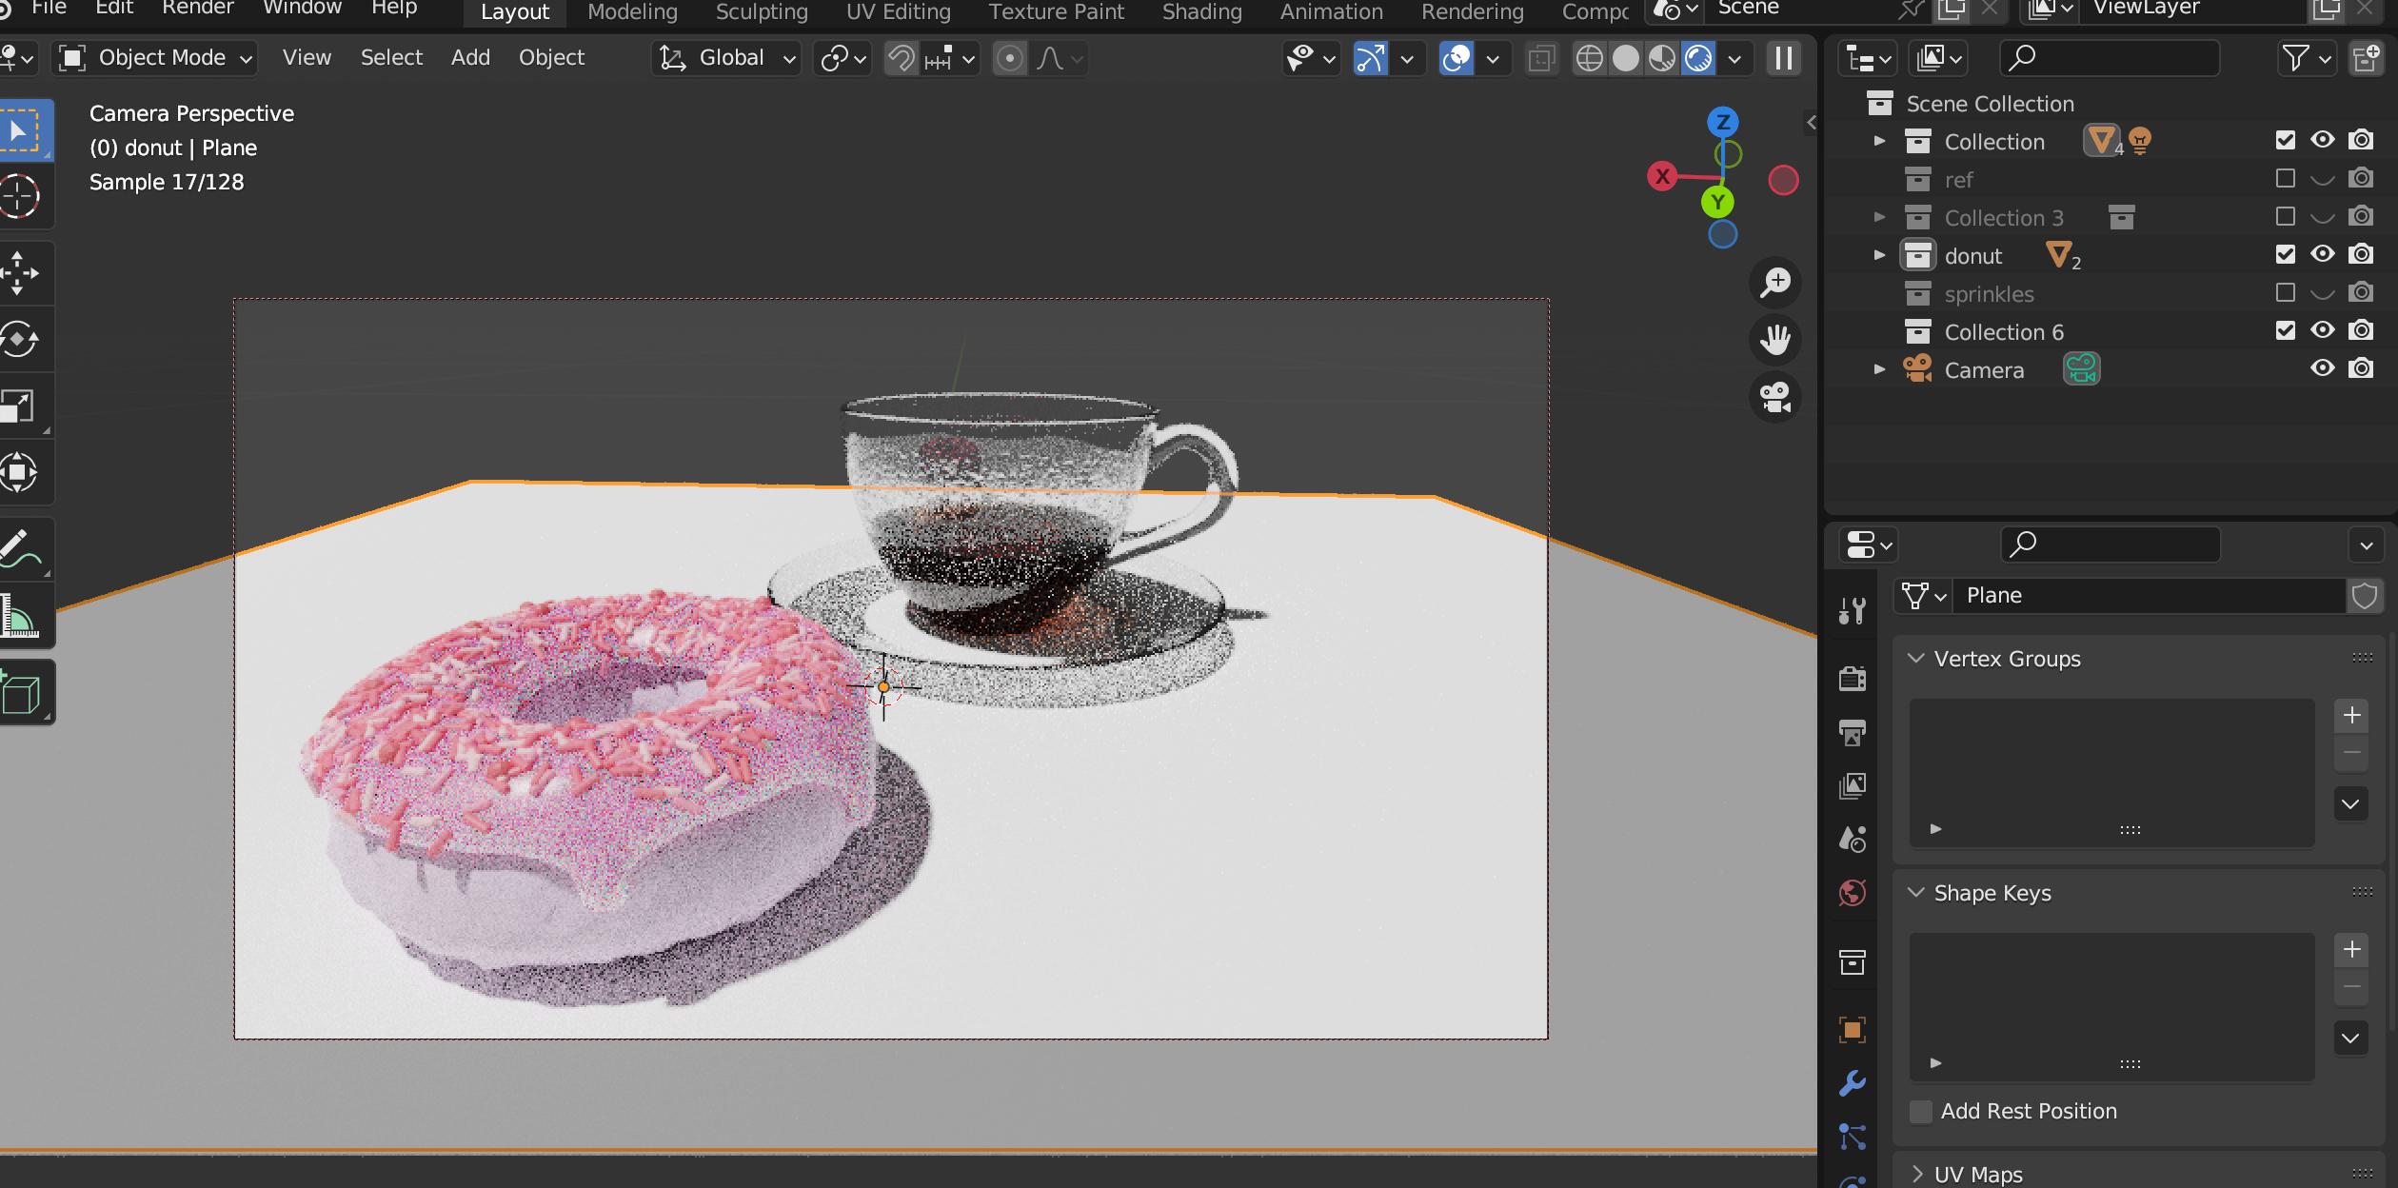Screen dimensions: 2398x1188
Task: Open the outliner filter dropdown
Action: click(2306, 58)
